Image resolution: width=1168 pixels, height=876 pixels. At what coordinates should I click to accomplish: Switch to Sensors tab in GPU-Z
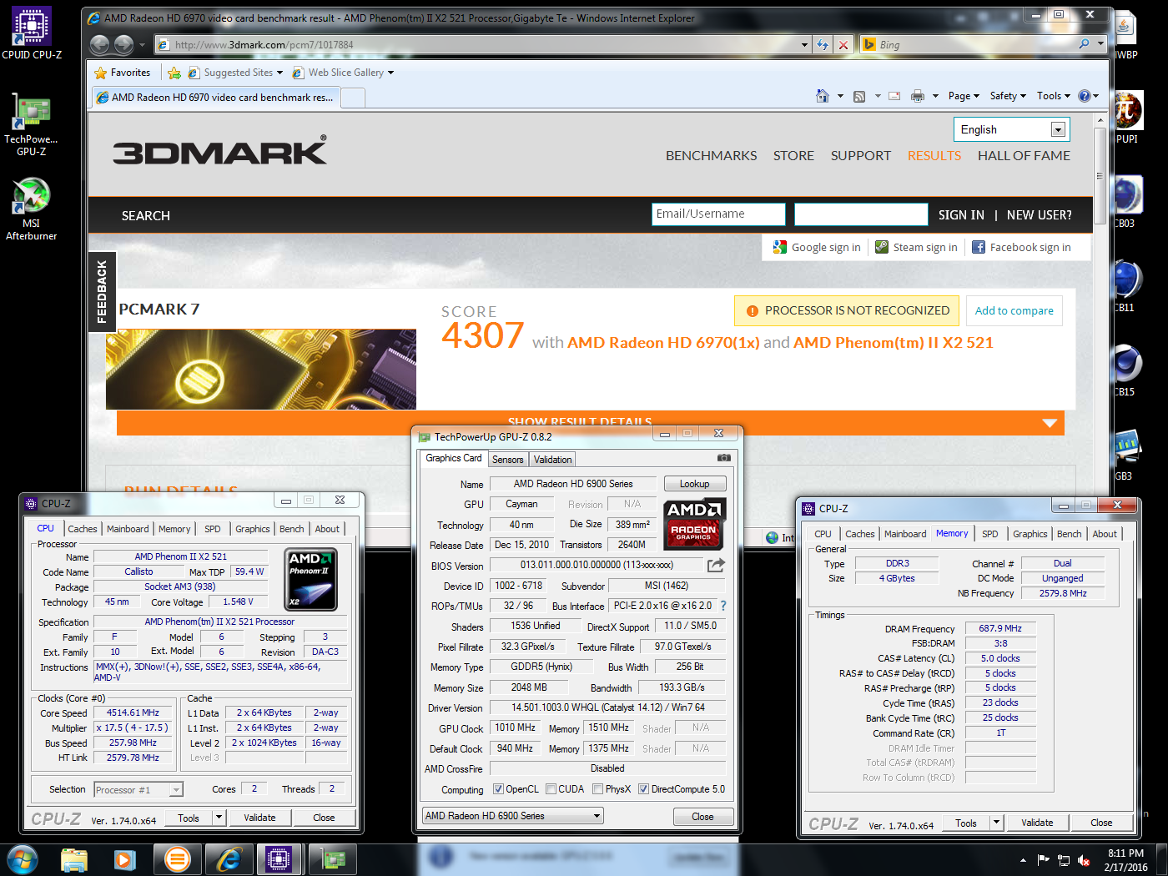507,460
